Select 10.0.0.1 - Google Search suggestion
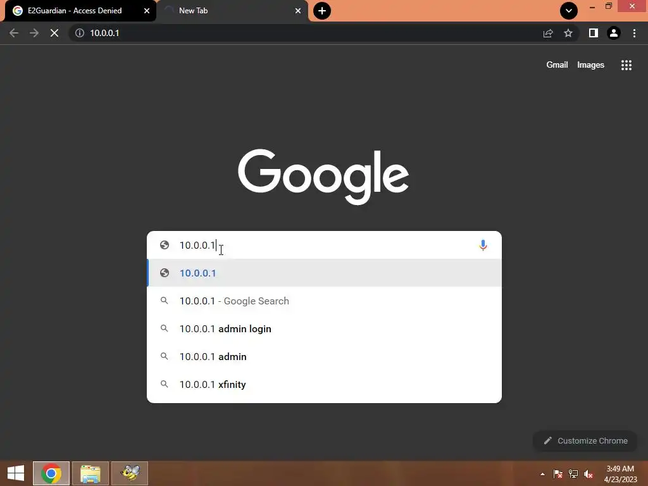 click(324, 301)
